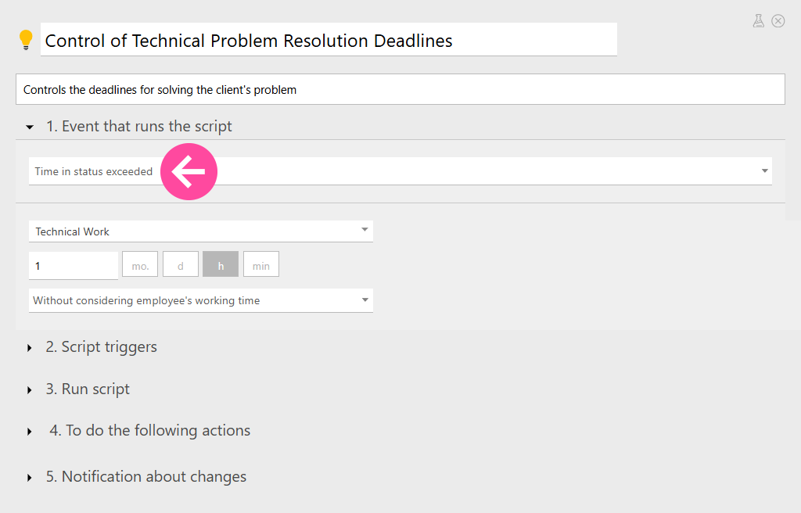The image size is (801, 513).
Task: Click the flask icon to test the script
Action: click(758, 21)
